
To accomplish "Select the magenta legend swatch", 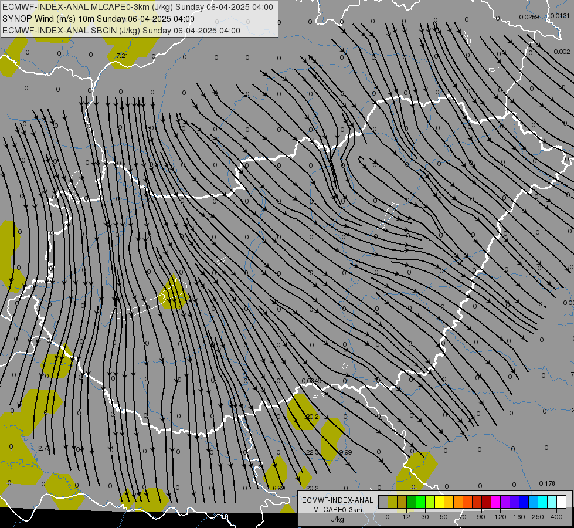I will tap(495, 502).
